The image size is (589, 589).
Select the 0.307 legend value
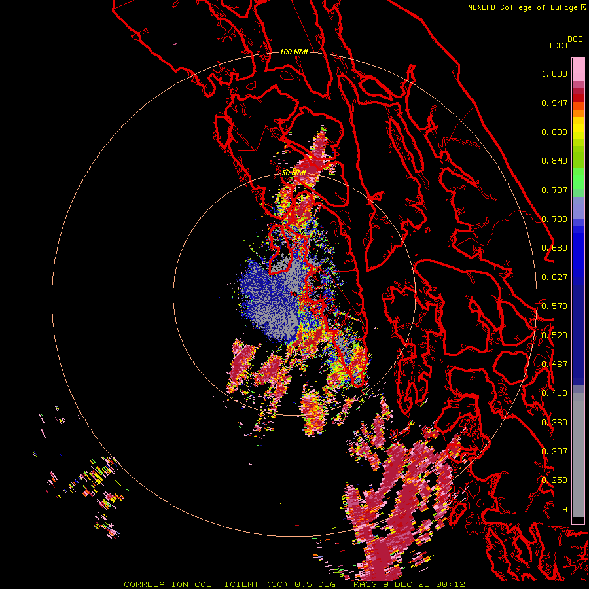coord(554,452)
